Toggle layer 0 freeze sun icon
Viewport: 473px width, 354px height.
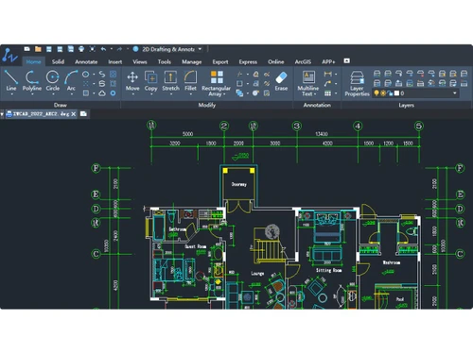point(383,93)
